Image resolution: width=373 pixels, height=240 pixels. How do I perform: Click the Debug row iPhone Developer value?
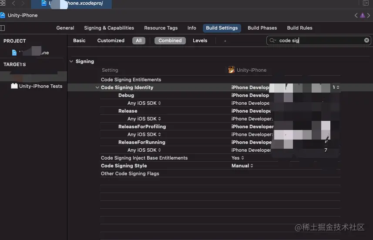(x=250, y=95)
